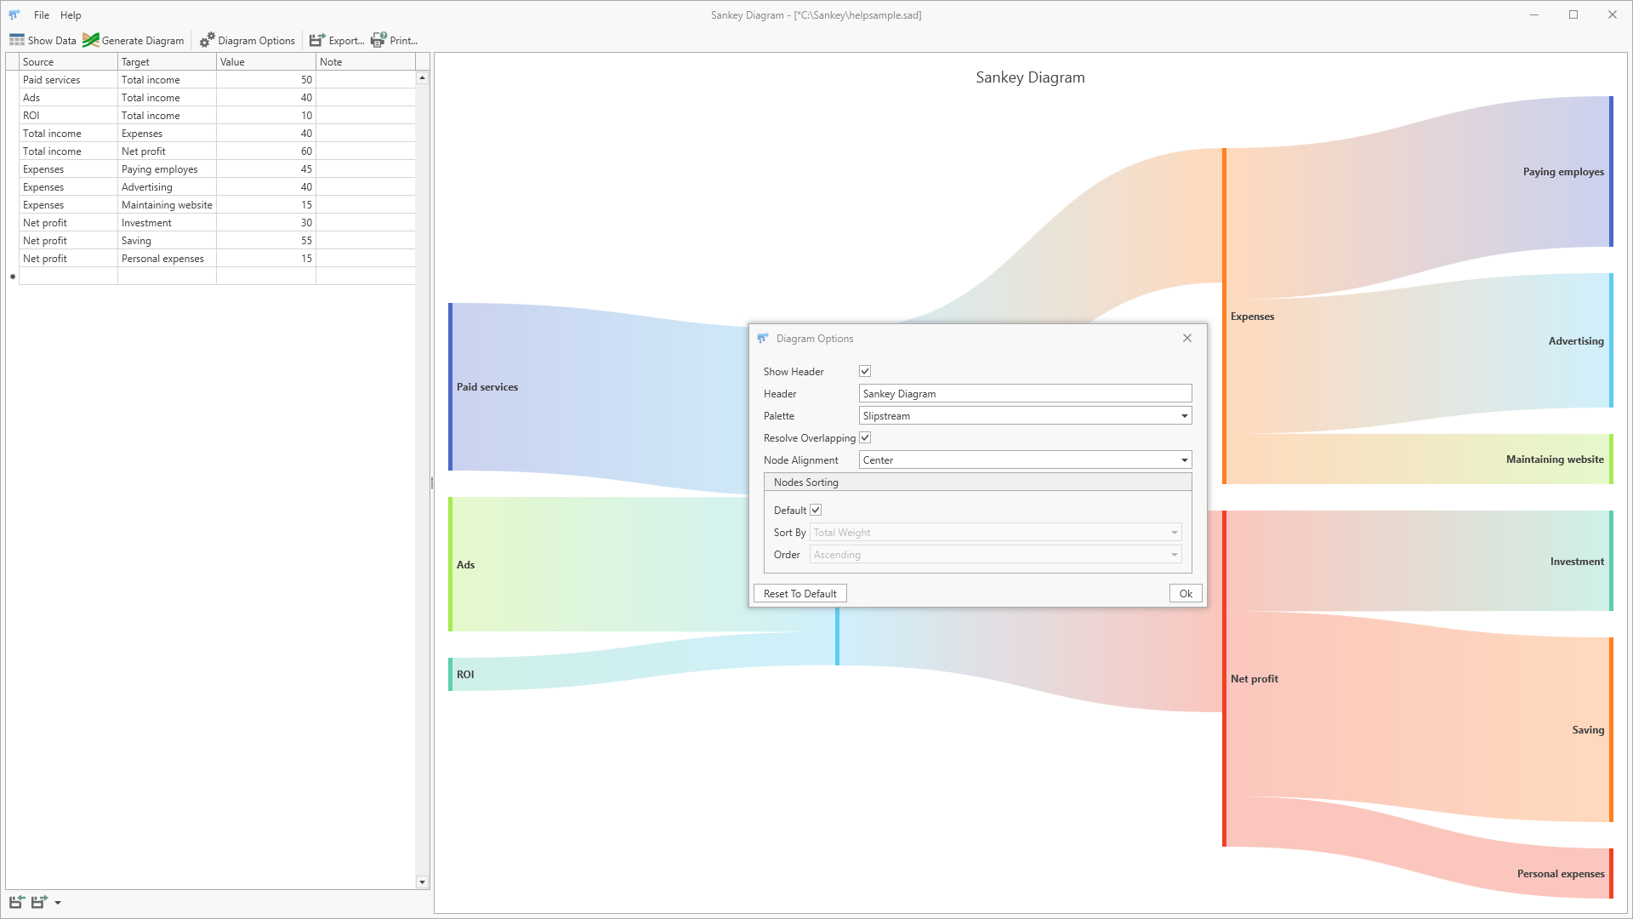
Task: Open Diagram Options gear icon
Action: click(x=207, y=40)
